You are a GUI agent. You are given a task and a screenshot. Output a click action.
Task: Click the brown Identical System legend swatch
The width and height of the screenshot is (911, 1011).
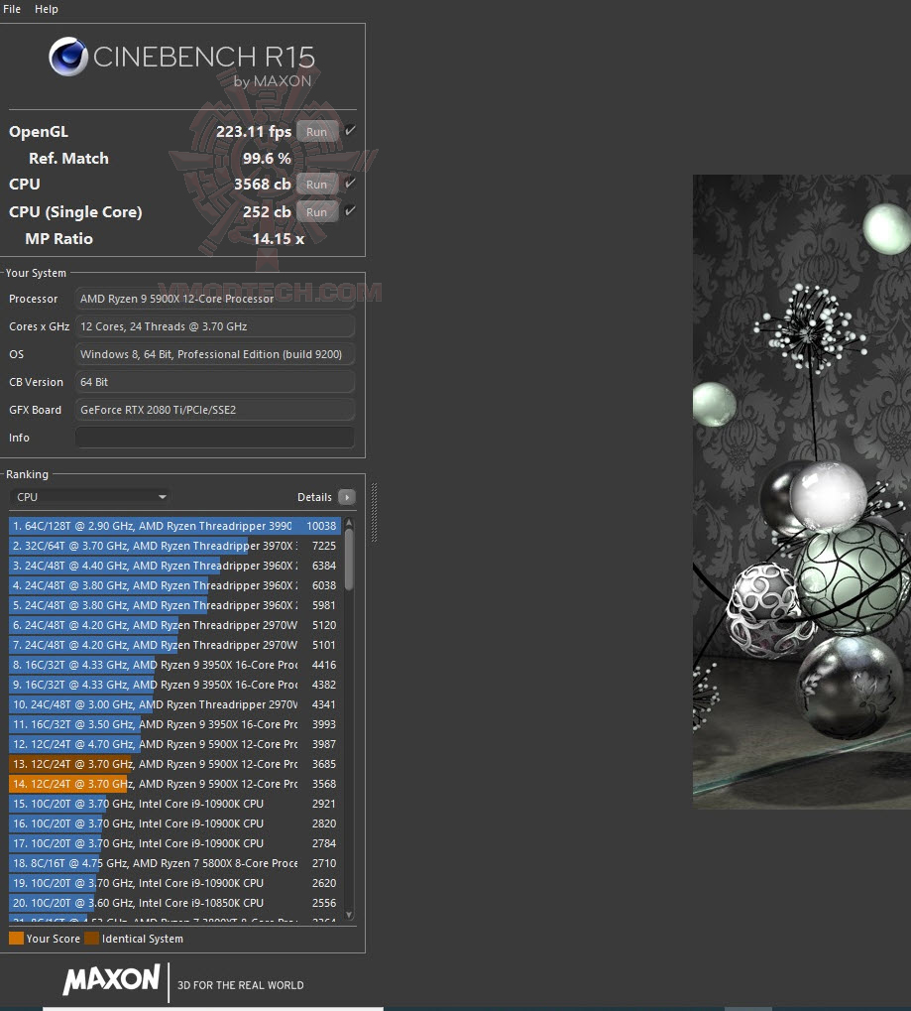(x=91, y=939)
